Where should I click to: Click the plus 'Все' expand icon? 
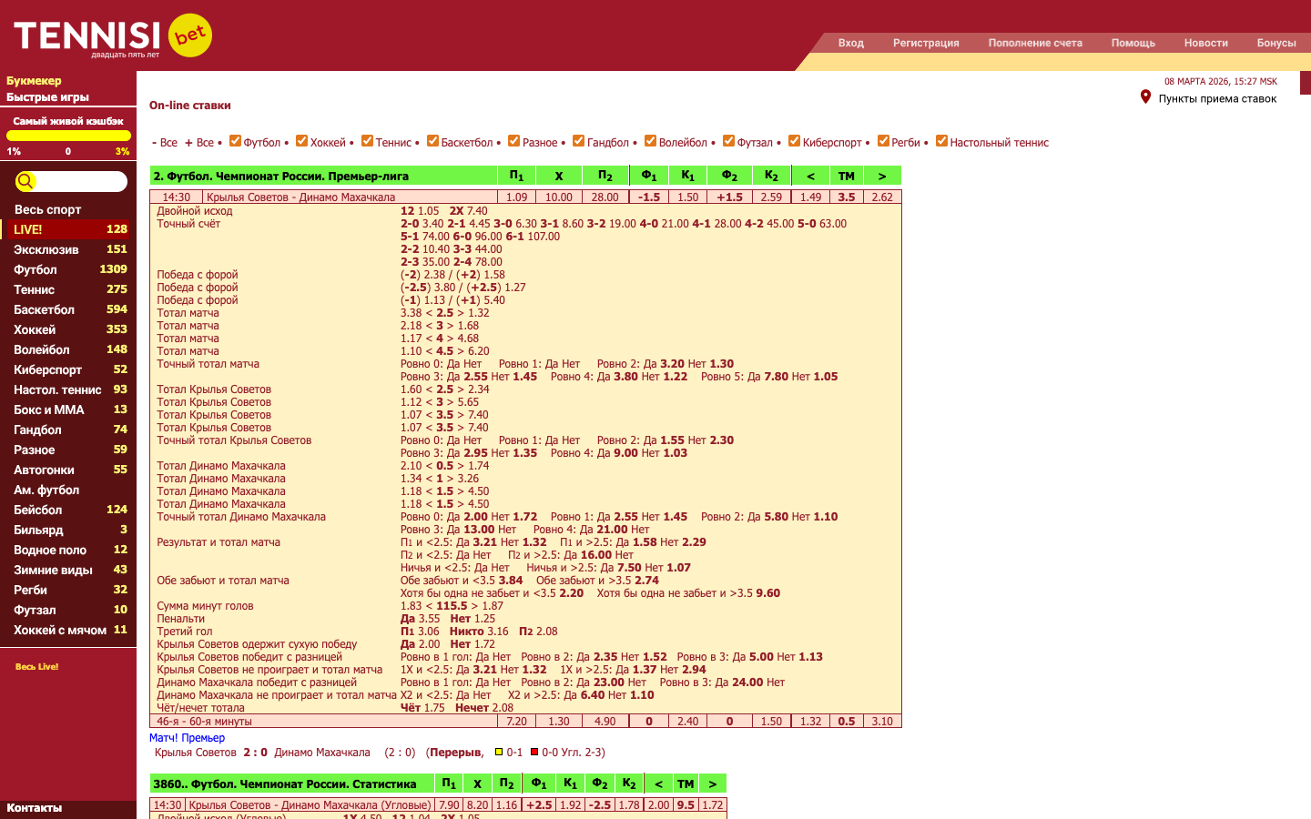(x=188, y=143)
